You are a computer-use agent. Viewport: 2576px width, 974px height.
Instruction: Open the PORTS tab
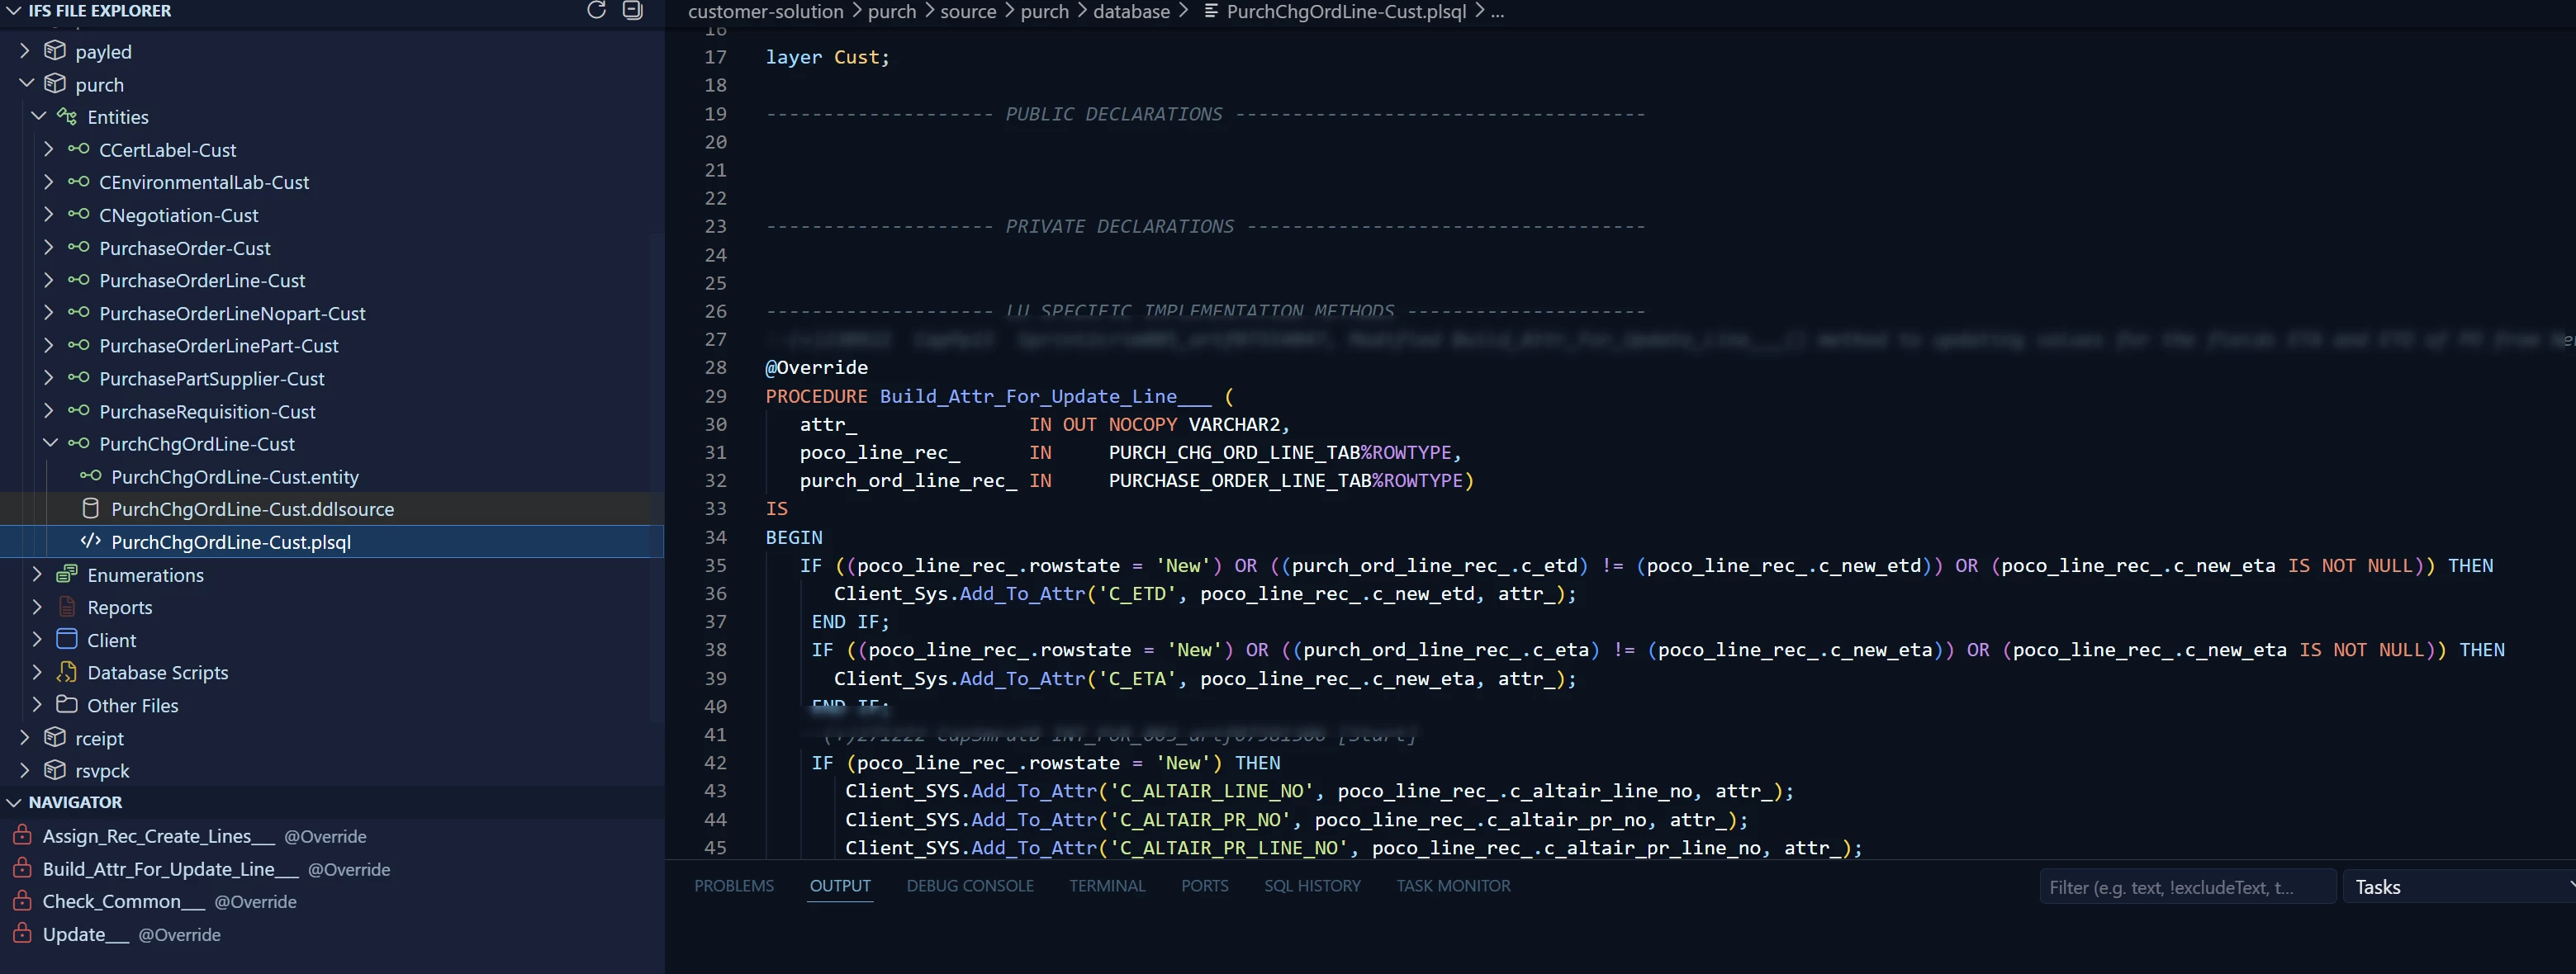pyautogui.click(x=1204, y=885)
